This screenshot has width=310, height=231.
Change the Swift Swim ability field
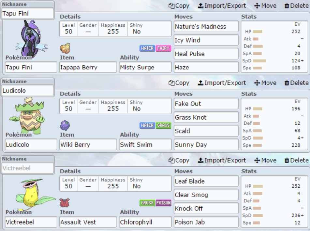145,145
